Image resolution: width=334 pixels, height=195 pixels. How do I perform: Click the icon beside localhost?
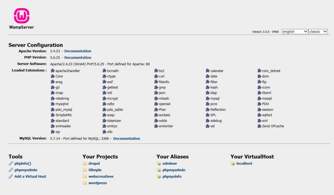pos(233,163)
